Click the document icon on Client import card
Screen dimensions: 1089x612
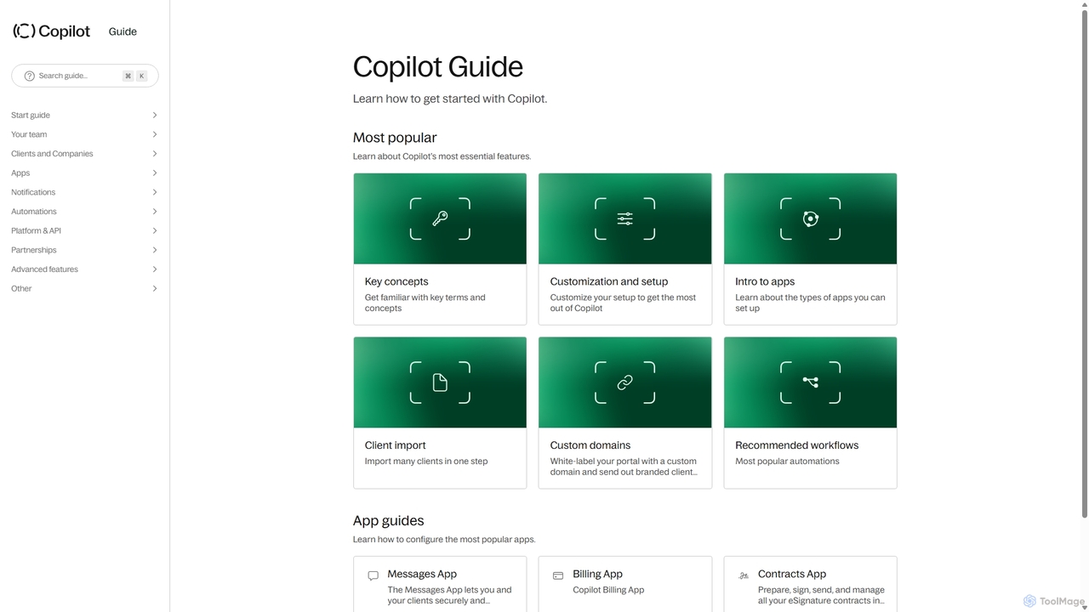(440, 382)
